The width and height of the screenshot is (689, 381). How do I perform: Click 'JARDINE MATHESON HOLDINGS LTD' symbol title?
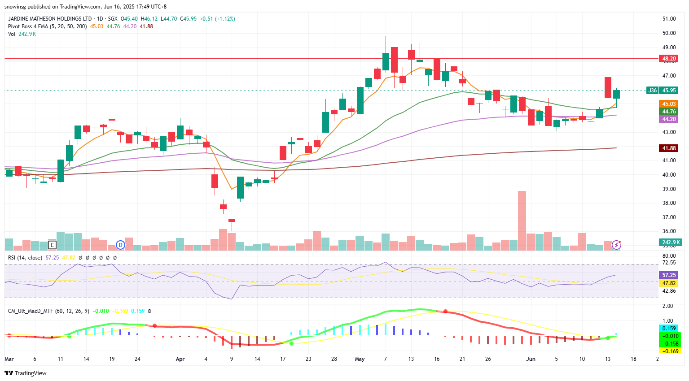[50, 19]
